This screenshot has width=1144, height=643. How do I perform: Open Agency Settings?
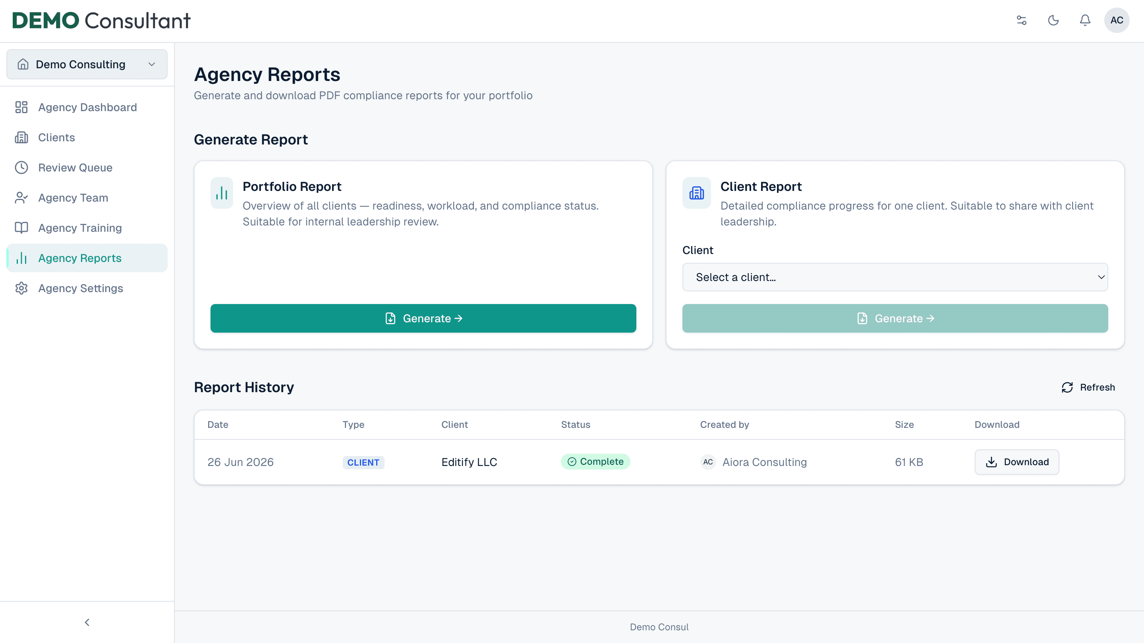click(x=87, y=289)
